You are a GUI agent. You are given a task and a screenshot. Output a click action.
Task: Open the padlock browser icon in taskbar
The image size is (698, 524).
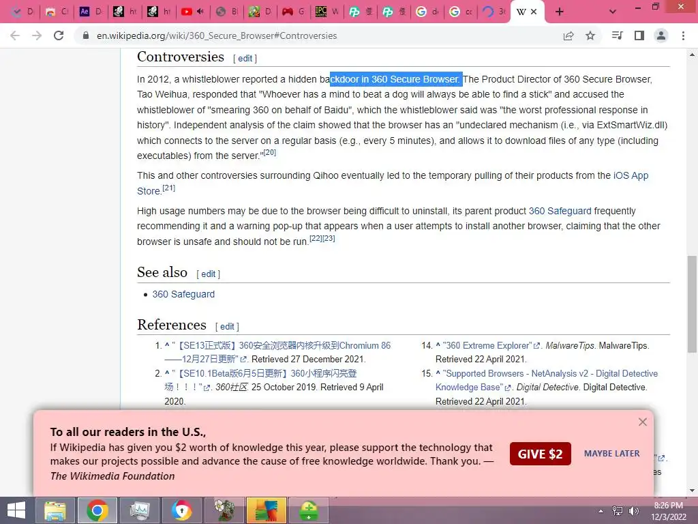tap(181, 510)
